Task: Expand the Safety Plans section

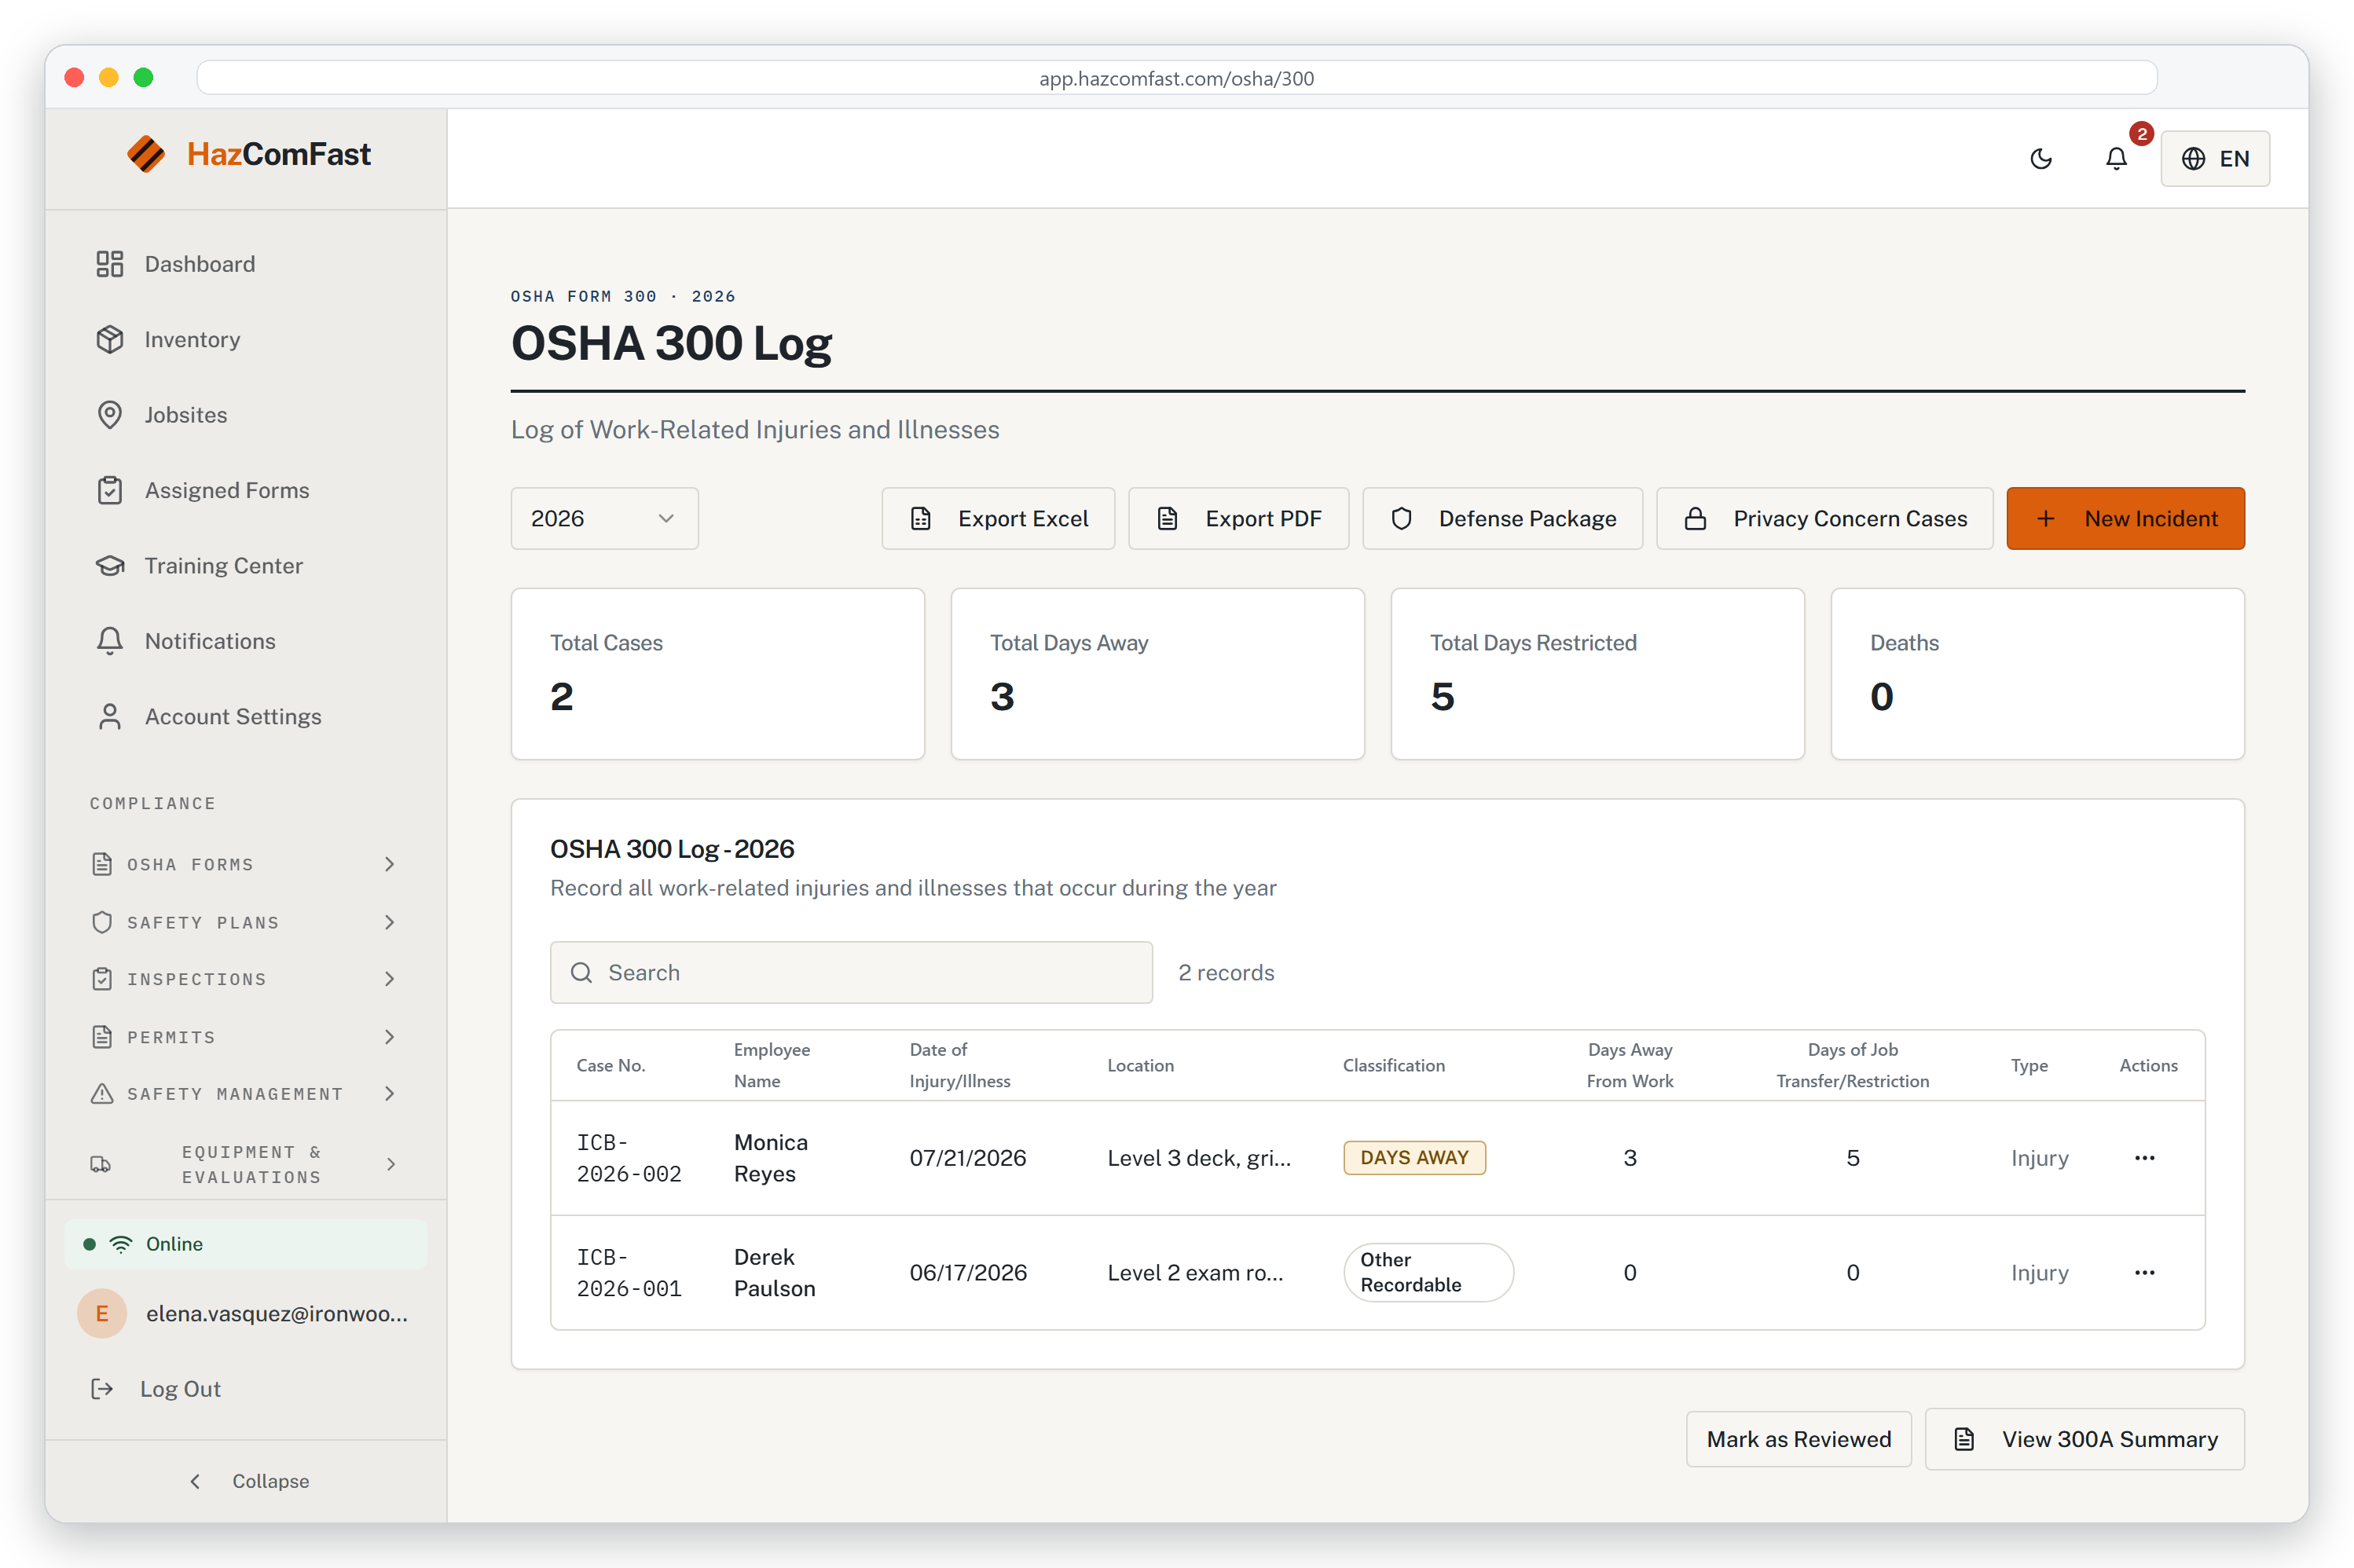Action: [246, 922]
